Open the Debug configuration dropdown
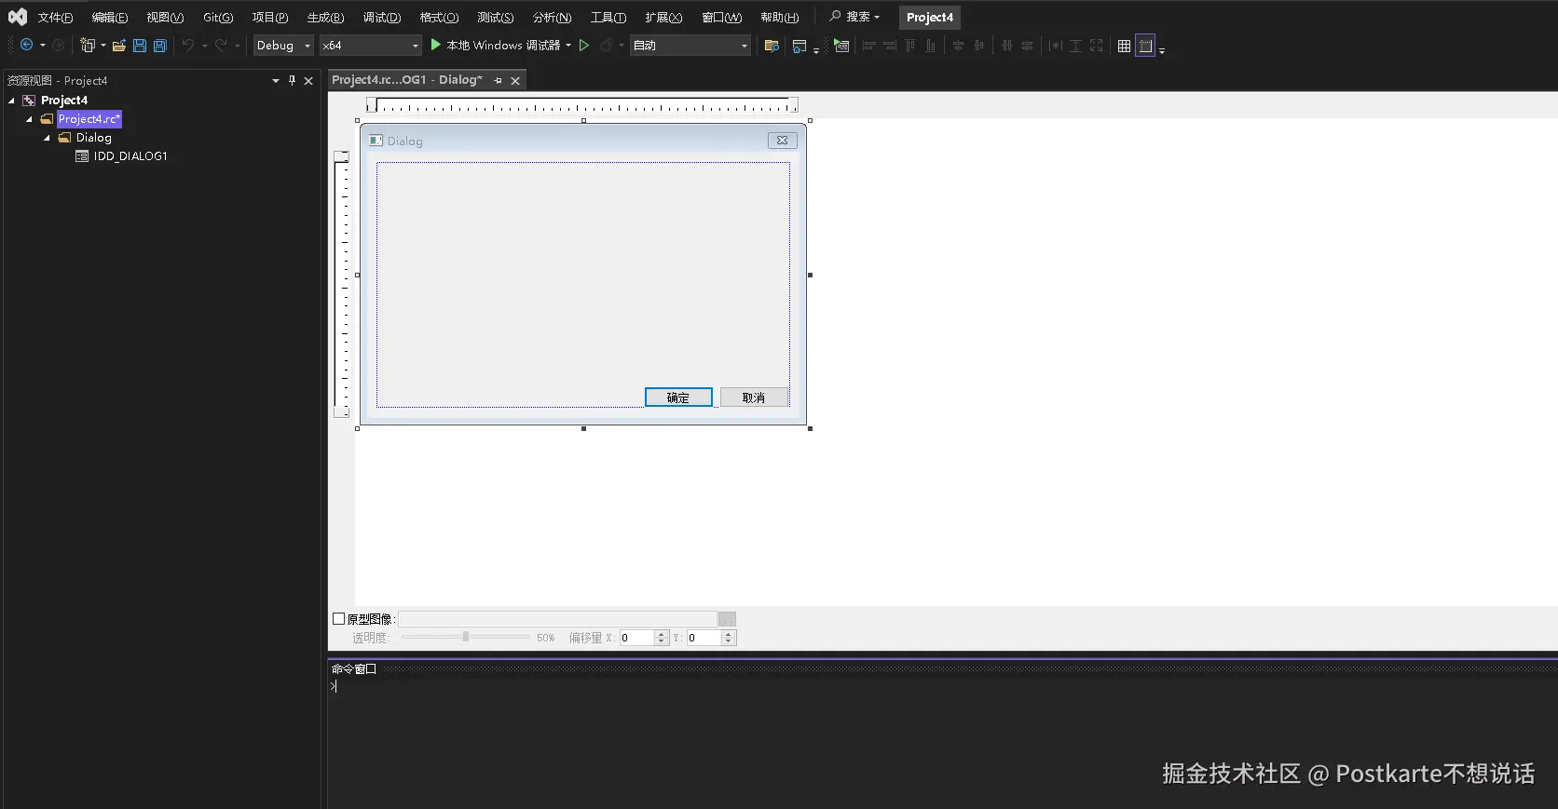Image resolution: width=1558 pixels, height=809 pixels. (x=283, y=45)
